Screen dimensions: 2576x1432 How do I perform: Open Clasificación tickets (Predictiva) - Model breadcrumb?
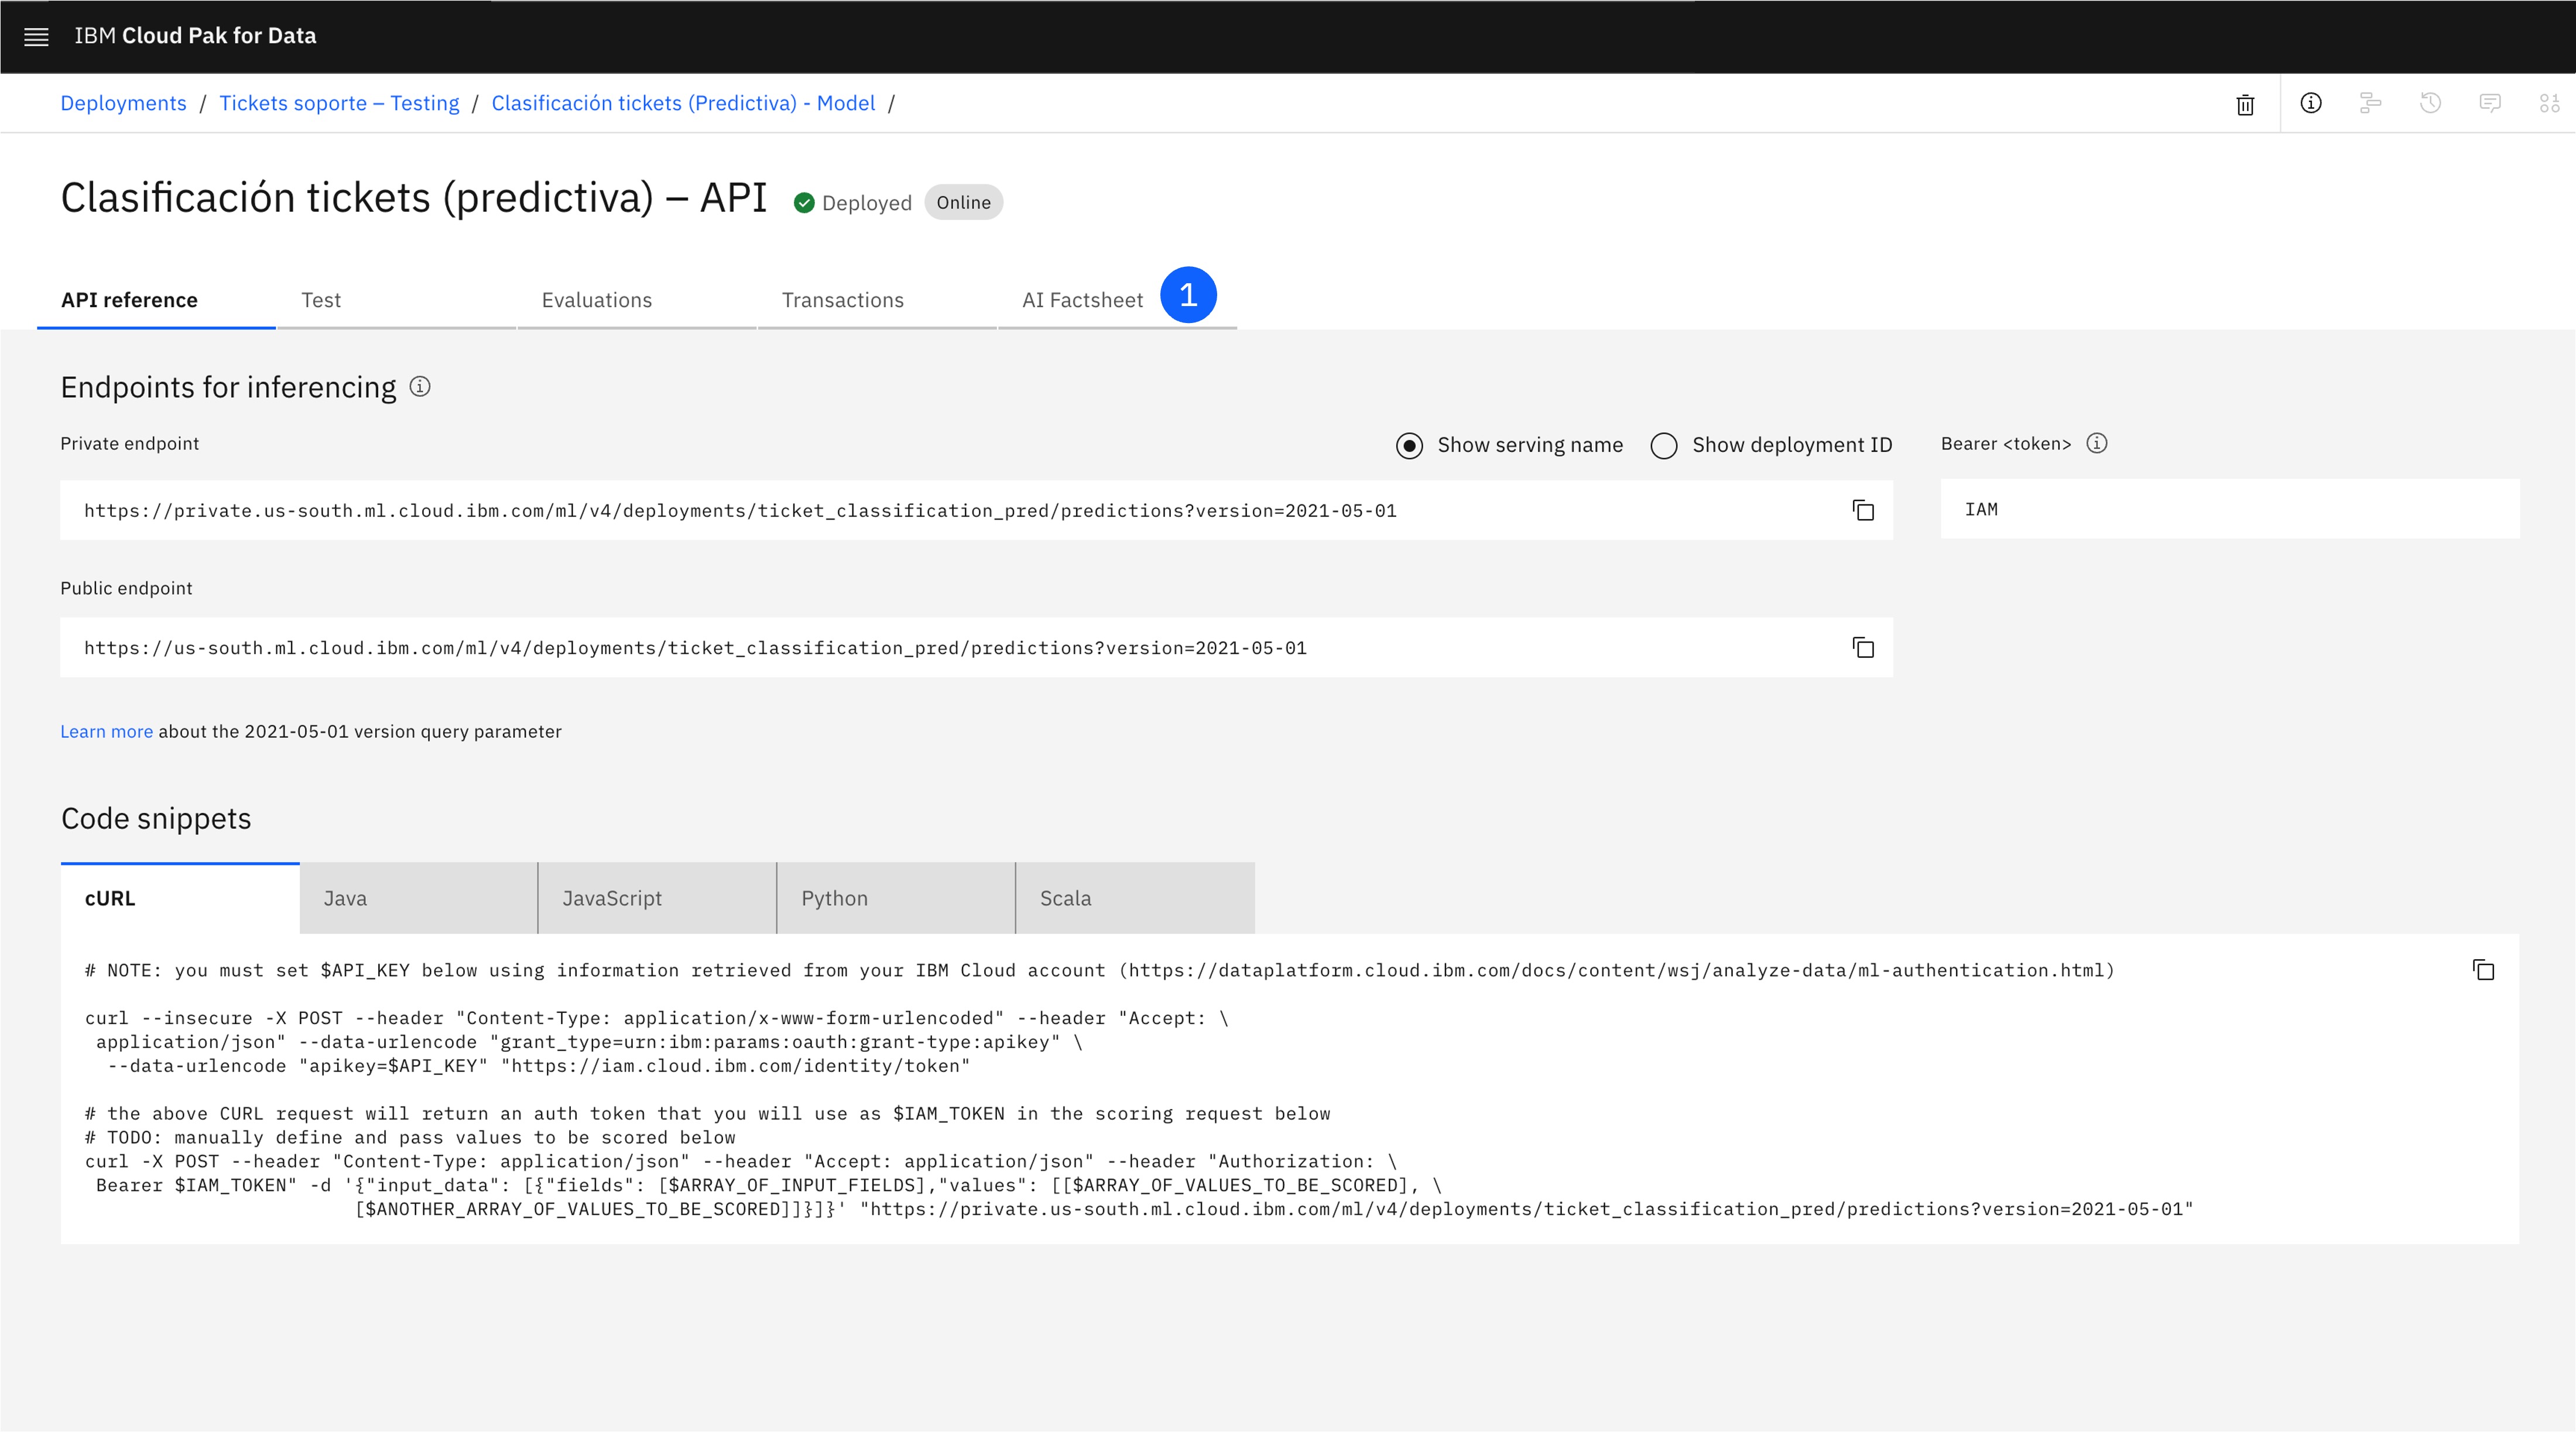pos(683,103)
